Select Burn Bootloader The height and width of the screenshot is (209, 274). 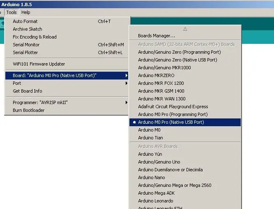[x=67, y=110]
